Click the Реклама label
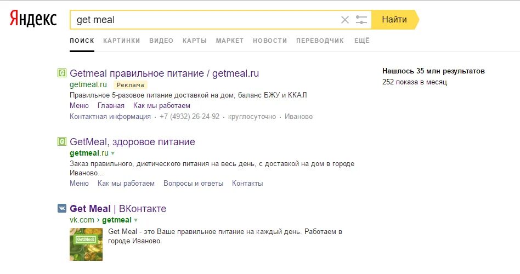This screenshot has height=274, width=520. click(131, 85)
